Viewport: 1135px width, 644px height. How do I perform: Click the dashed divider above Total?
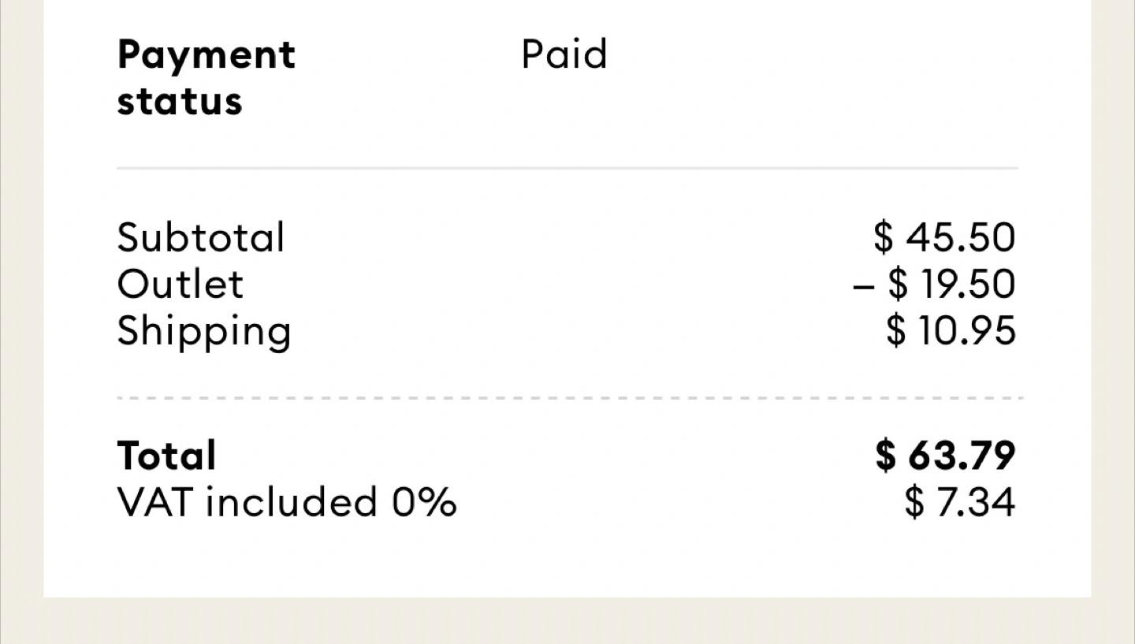click(567, 399)
